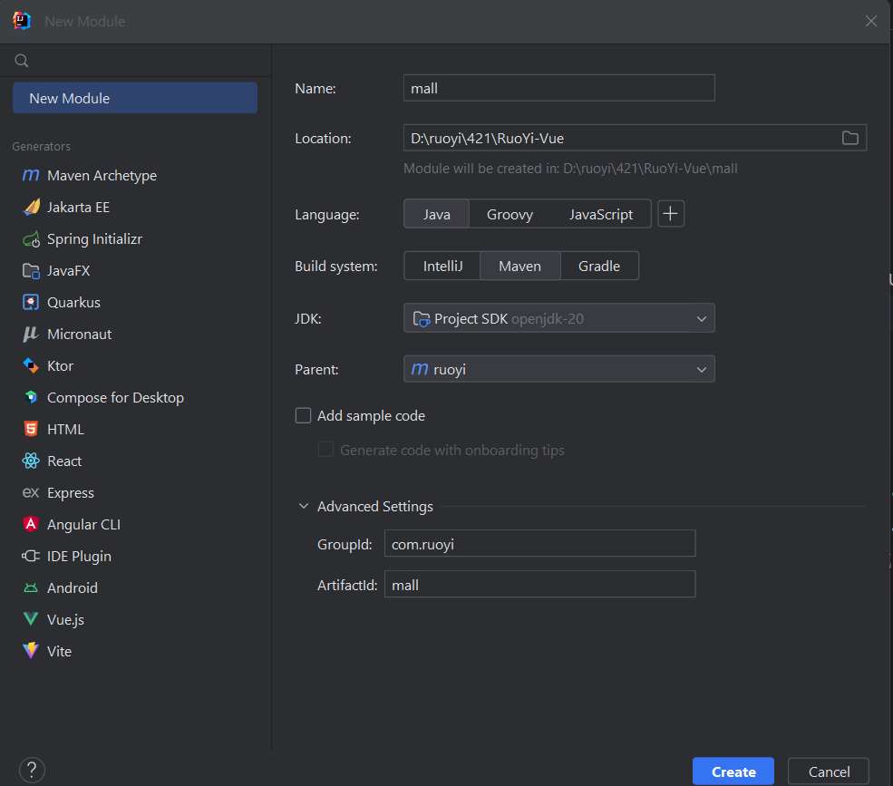
Task: Click the Android robot icon
Action: 31,587
